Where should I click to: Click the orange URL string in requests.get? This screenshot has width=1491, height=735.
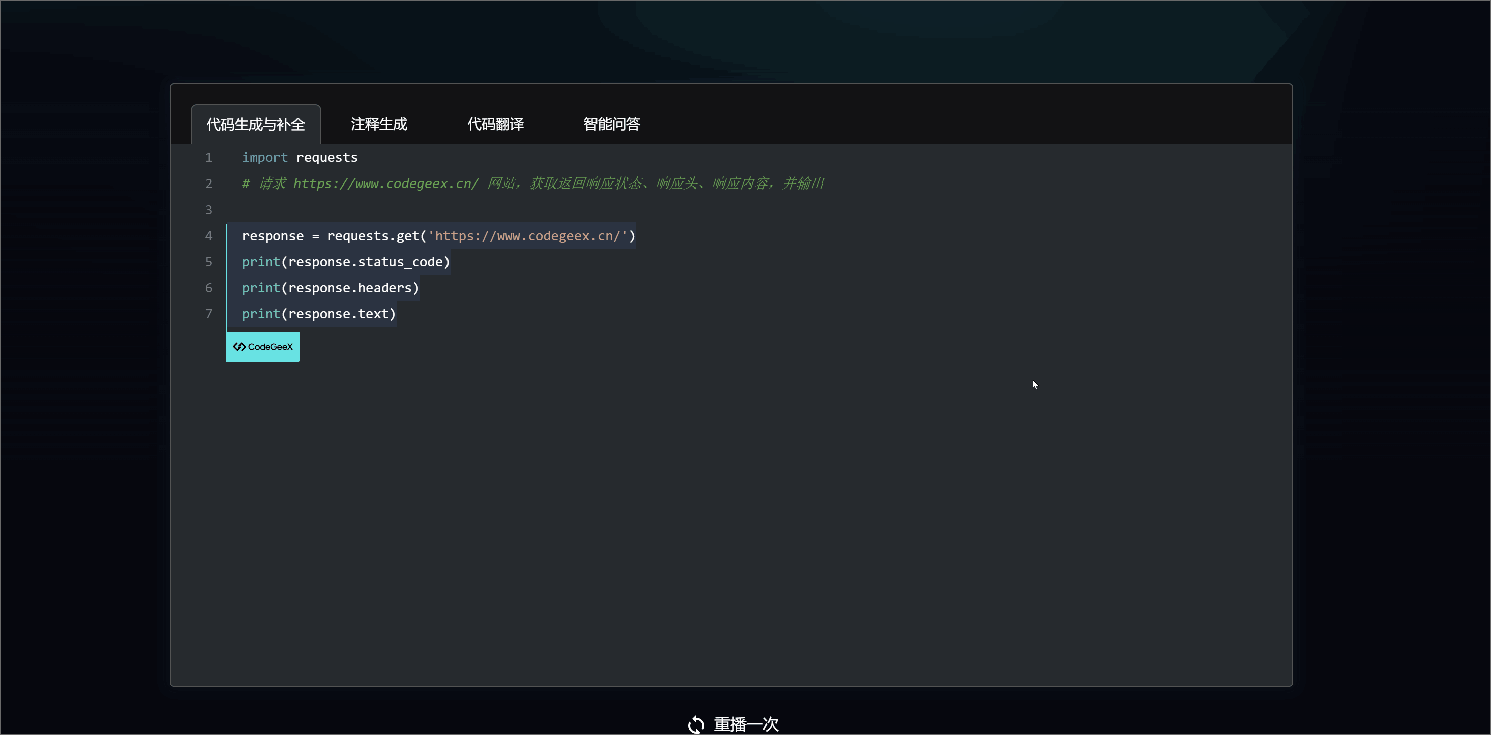(x=527, y=236)
